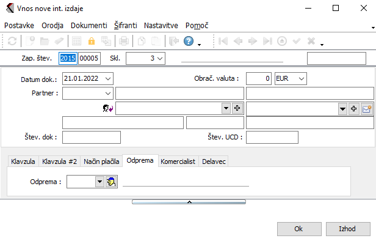Click the sequence number field 00005
The width and height of the screenshot is (376, 241).
tap(89, 58)
